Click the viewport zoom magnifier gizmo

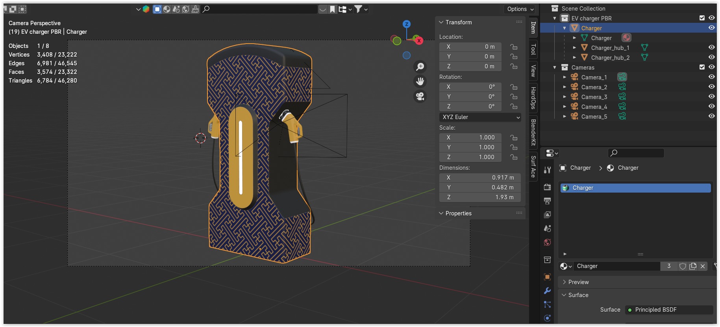tap(420, 67)
